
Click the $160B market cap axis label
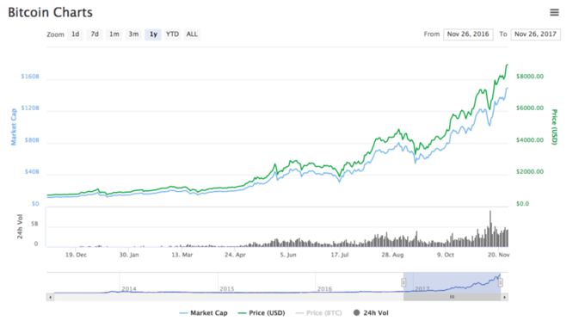pos(30,77)
